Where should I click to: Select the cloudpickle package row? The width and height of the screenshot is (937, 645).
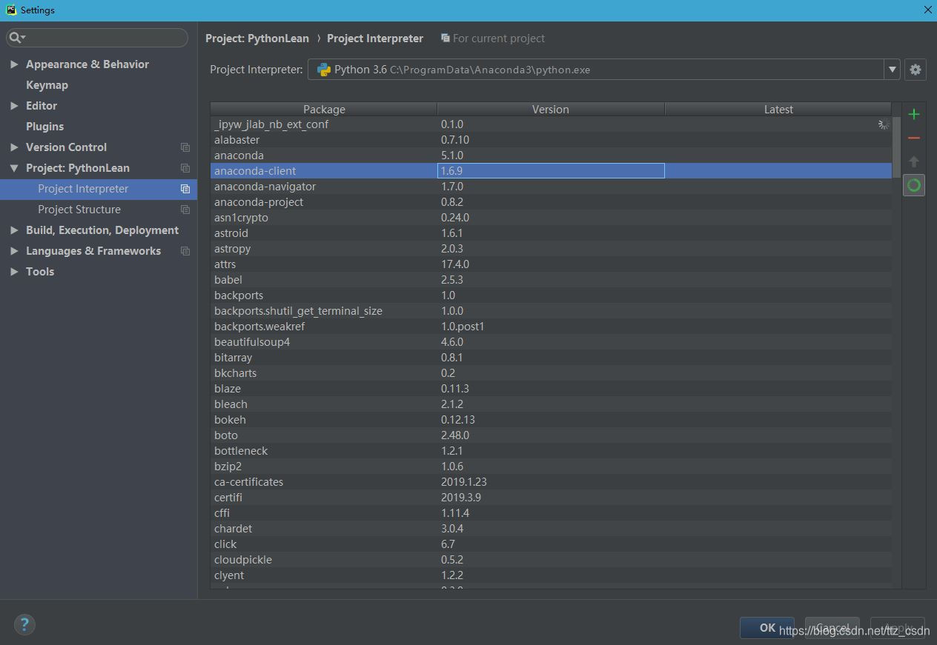(551, 560)
